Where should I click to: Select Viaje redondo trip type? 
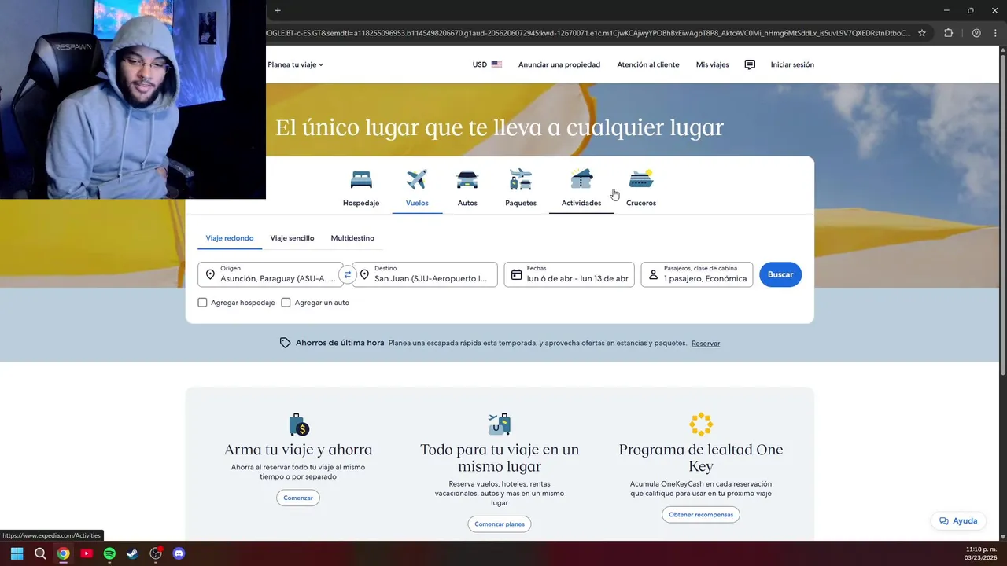tap(230, 238)
